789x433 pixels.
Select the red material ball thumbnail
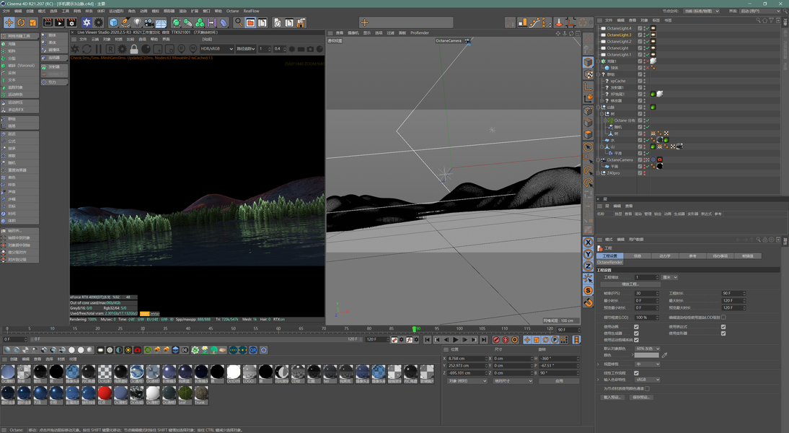click(x=105, y=392)
